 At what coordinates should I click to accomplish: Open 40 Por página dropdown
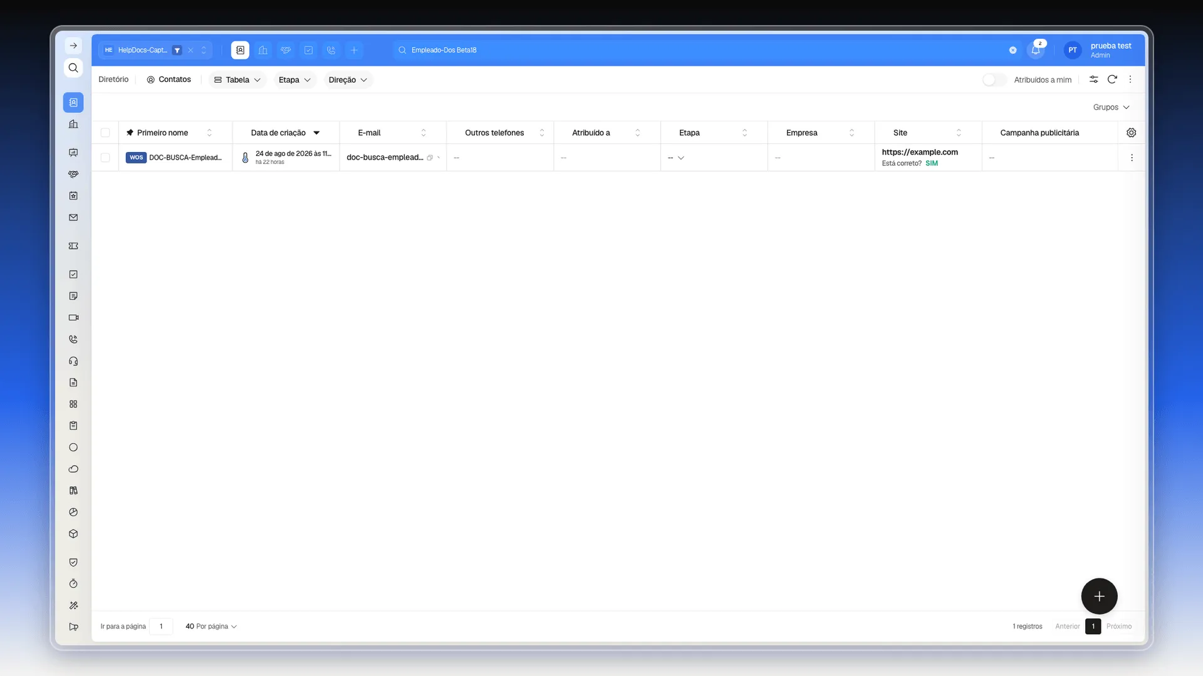tap(211, 626)
